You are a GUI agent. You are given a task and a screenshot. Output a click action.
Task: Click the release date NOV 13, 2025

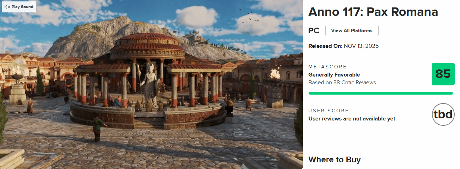pos(361,46)
